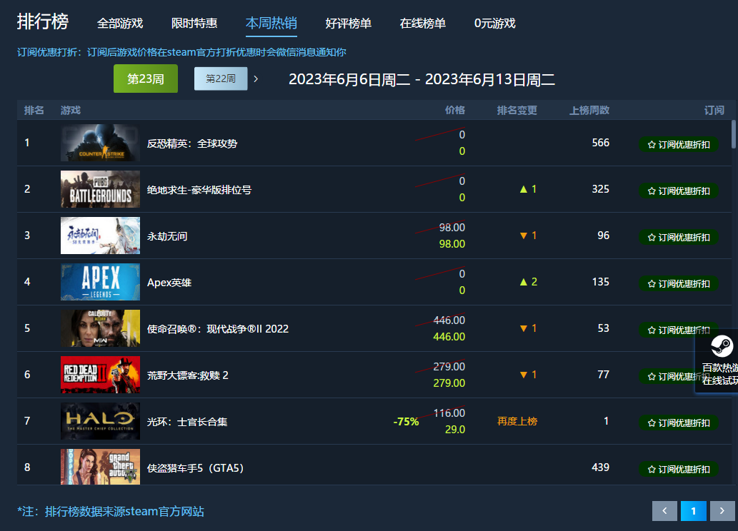Select the 第23周 week button

click(x=146, y=79)
